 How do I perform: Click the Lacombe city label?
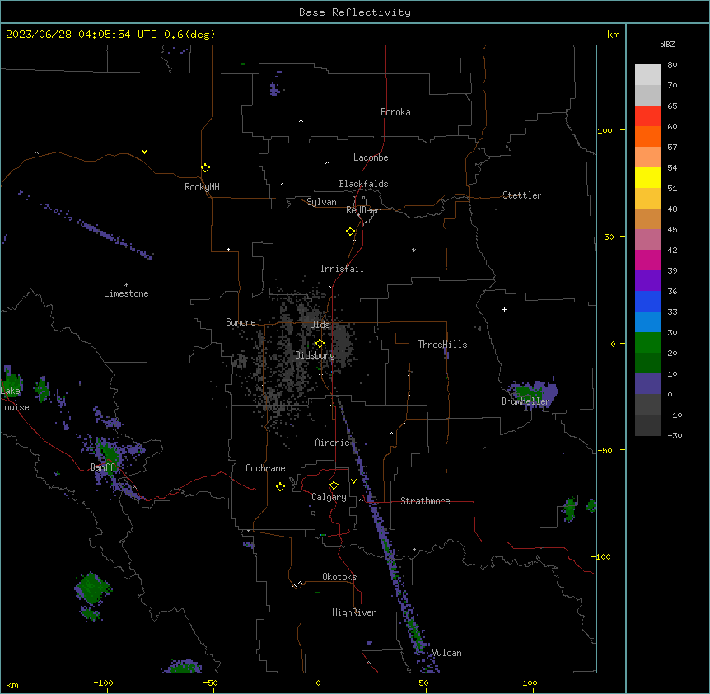click(371, 157)
